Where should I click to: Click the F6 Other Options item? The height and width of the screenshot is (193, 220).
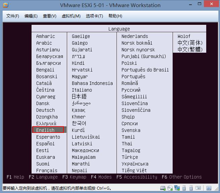[182, 177]
